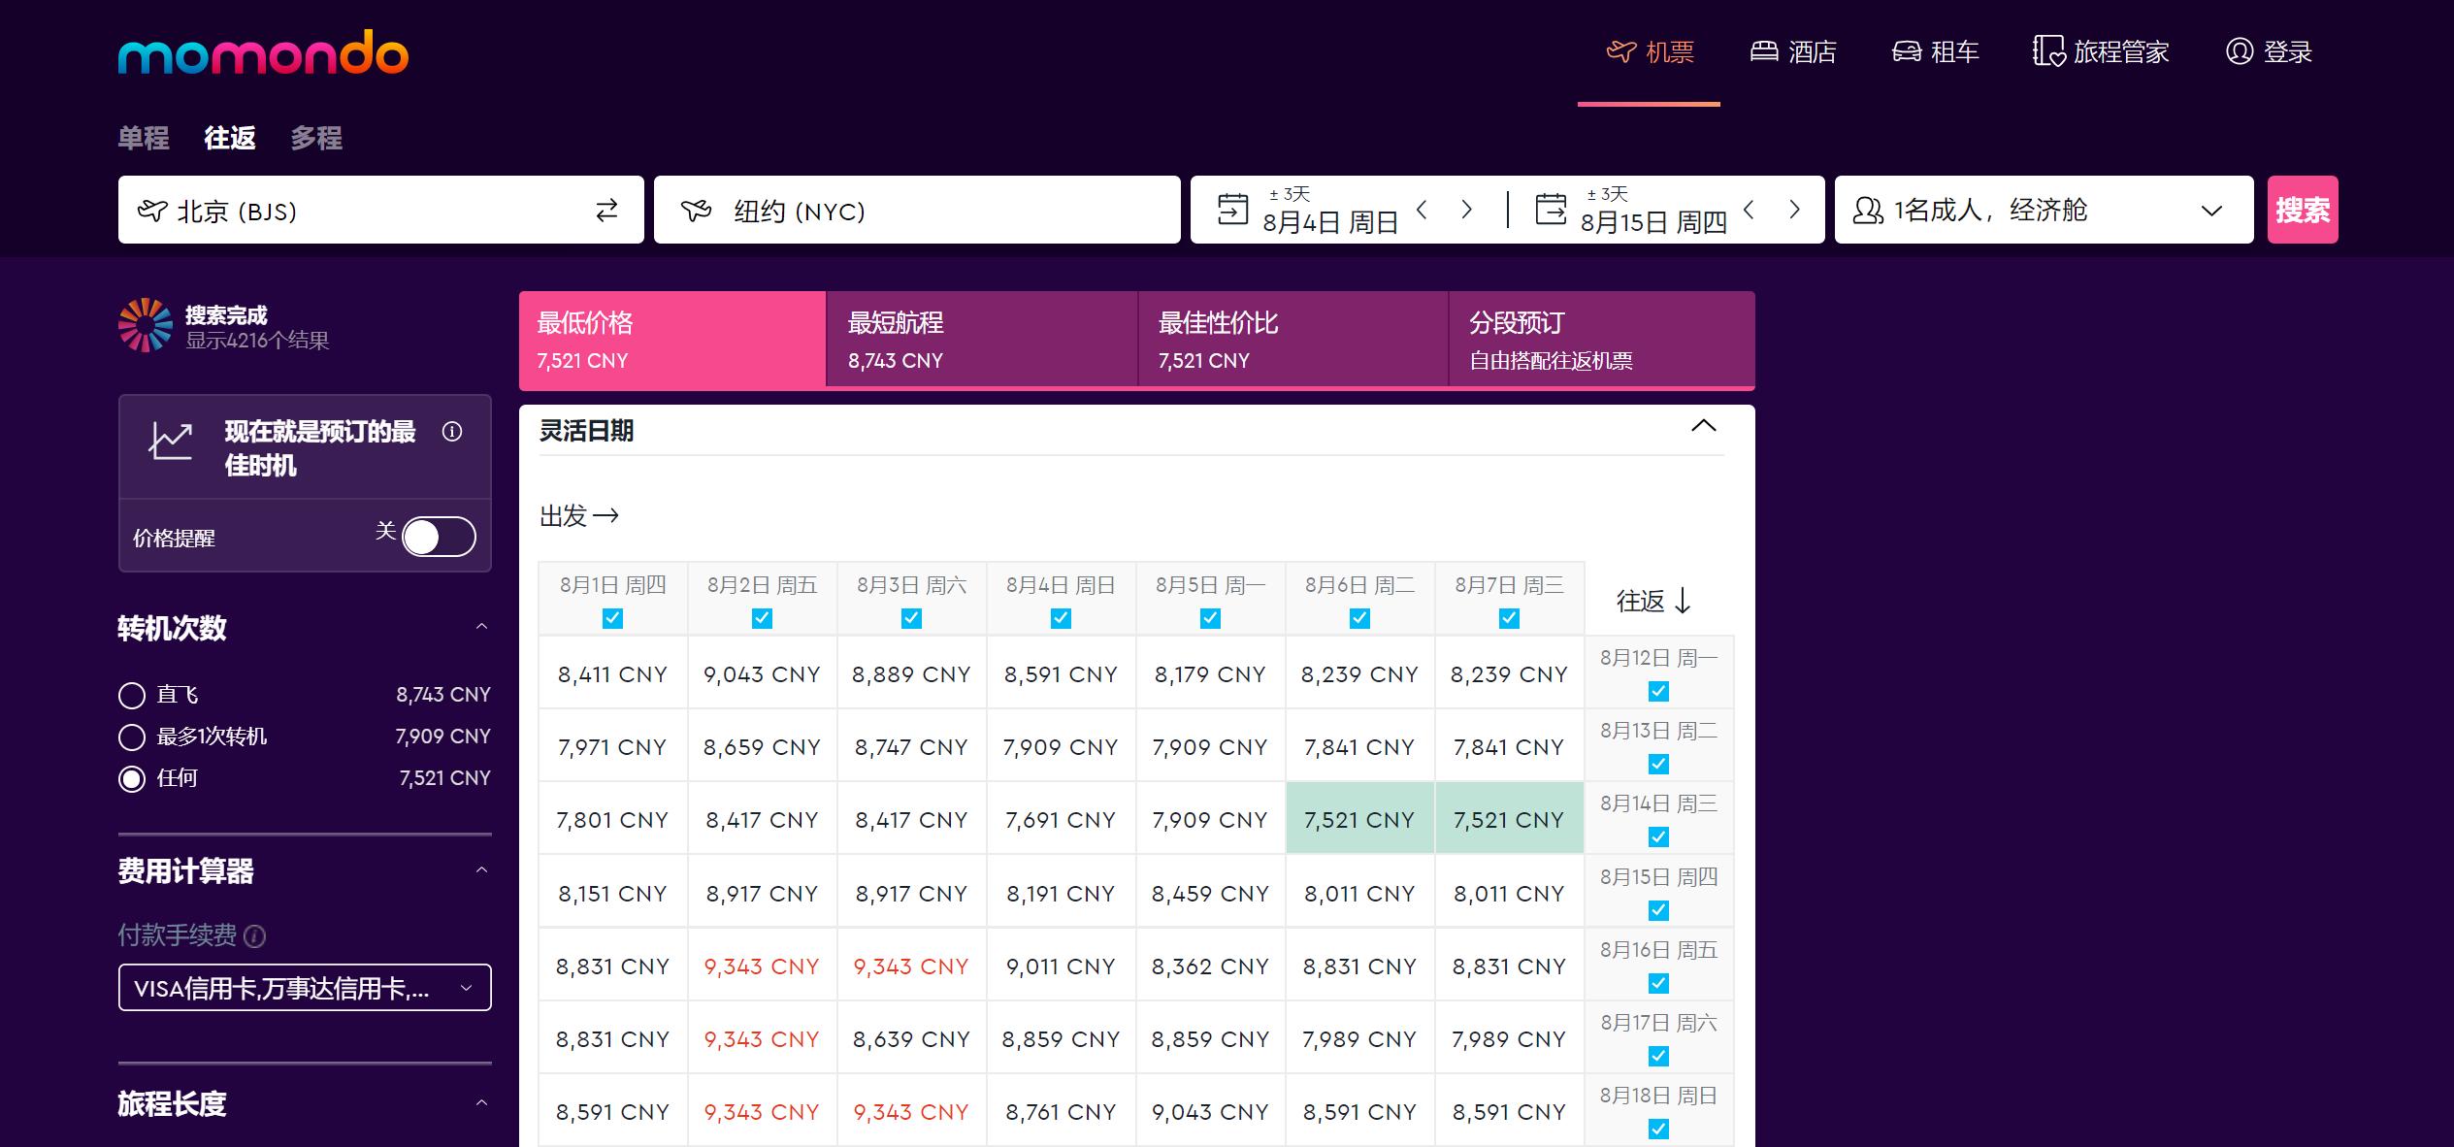Uncheck the 8月14日 周三 return checkbox

(x=1658, y=836)
